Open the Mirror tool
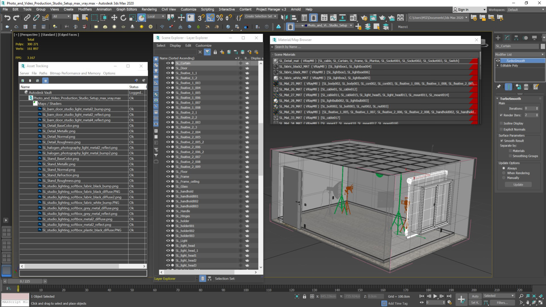This screenshot has height=307, width=546. tap(284, 18)
